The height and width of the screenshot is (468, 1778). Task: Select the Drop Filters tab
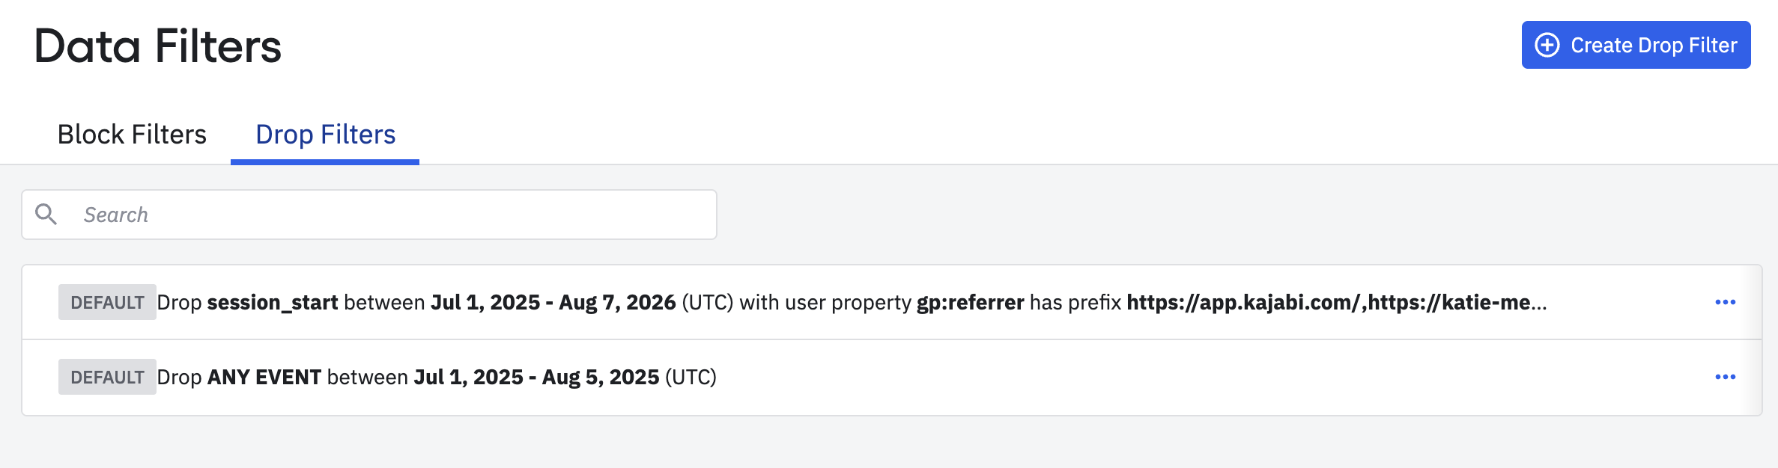(x=325, y=135)
